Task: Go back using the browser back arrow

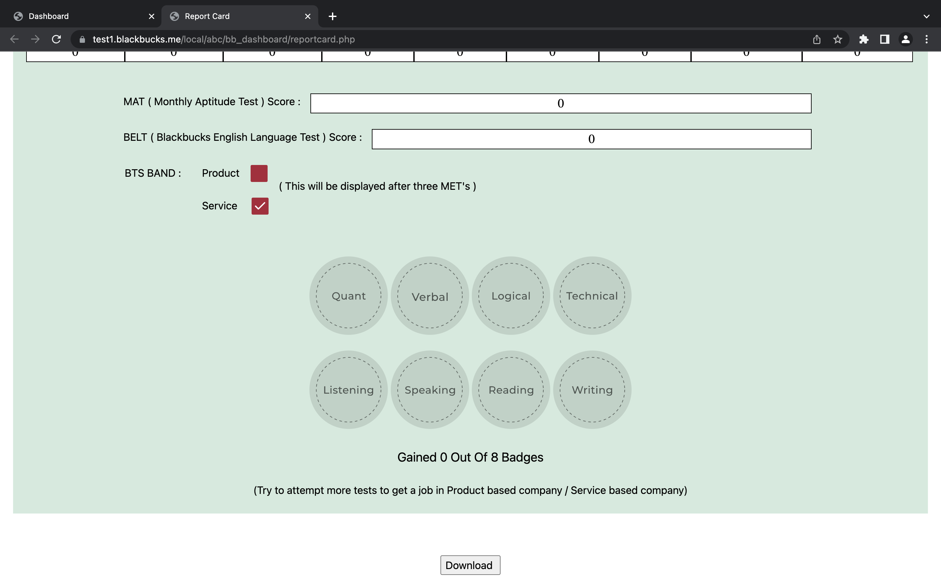Action: coord(14,39)
